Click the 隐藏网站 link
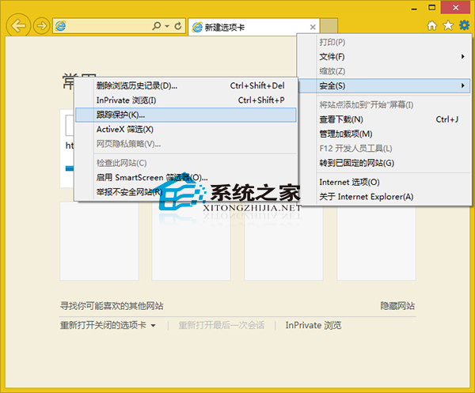This screenshot has height=393, width=475. [397, 306]
